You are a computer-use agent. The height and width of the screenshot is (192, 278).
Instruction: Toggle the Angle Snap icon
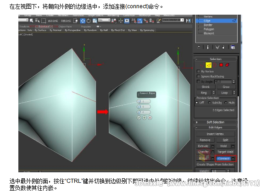(x=140, y=21)
